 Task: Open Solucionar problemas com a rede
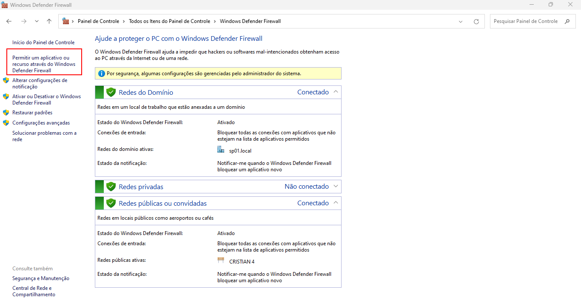[x=44, y=136]
